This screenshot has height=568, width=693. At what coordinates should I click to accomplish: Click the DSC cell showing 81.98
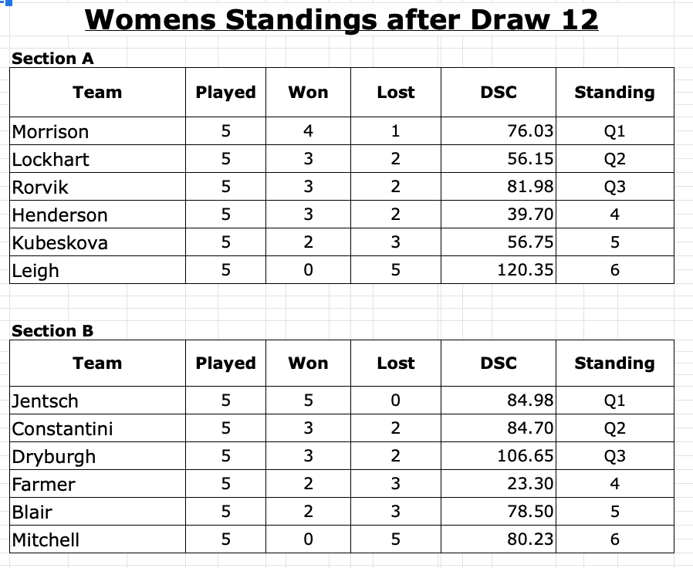tap(529, 188)
